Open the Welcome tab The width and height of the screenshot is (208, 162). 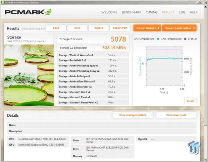click(109, 12)
